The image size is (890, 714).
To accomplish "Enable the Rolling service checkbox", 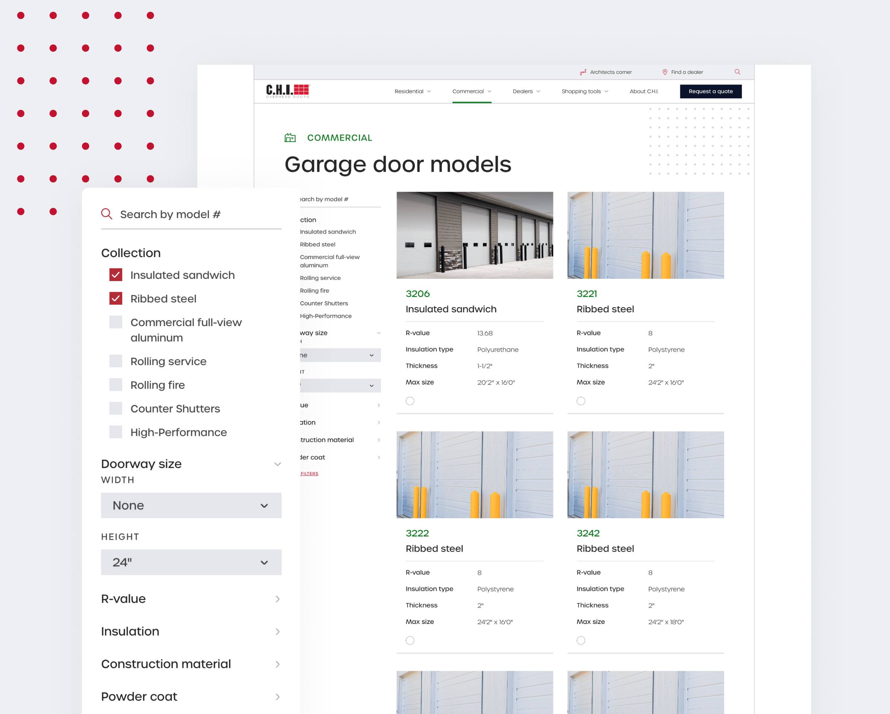I will [116, 361].
